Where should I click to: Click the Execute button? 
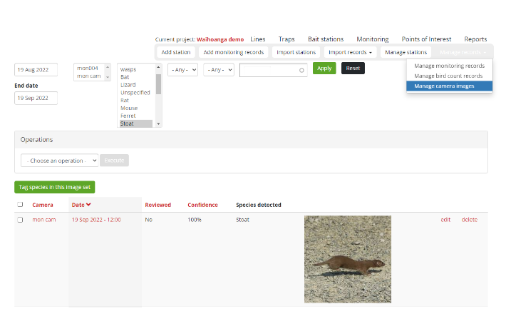coord(114,161)
